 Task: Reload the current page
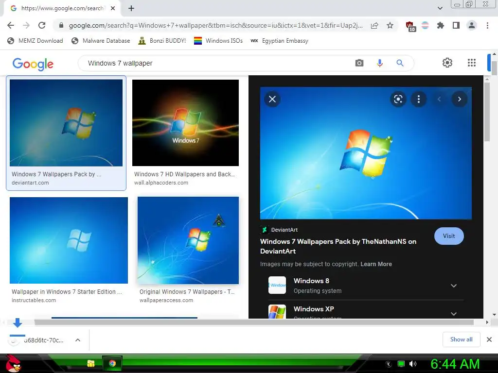(x=42, y=25)
